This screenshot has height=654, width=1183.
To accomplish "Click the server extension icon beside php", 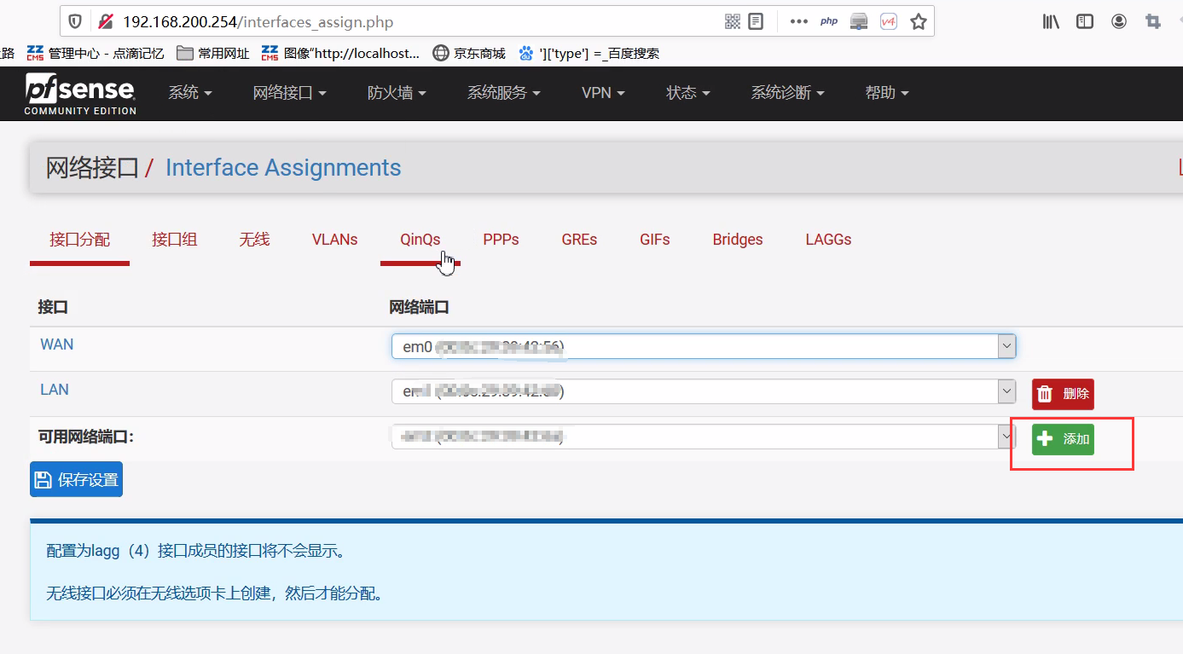I will [859, 21].
